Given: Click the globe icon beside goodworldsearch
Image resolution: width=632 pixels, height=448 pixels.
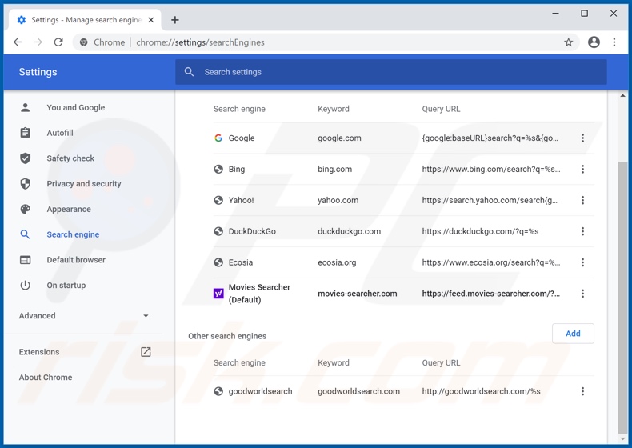Looking at the screenshot, I should [x=218, y=391].
